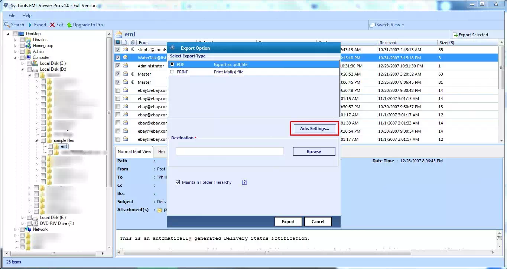The image size is (507, 269).
Task: Click the attachment column header icon
Action: click(x=132, y=42)
